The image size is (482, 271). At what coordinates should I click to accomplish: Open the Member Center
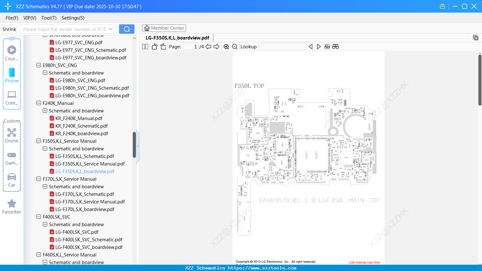pos(164,28)
